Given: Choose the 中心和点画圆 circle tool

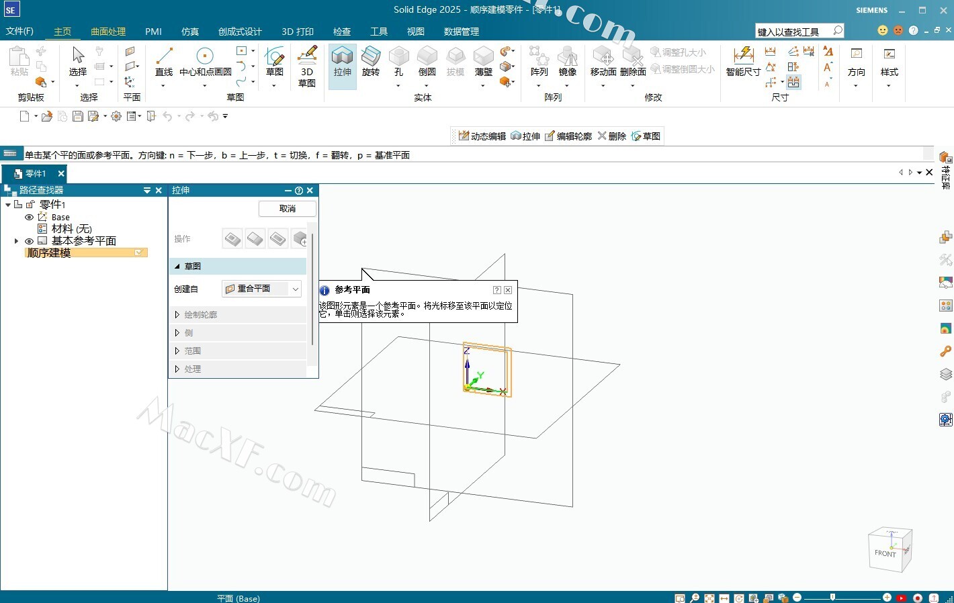Looking at the screenshot, I should (205, 62).
